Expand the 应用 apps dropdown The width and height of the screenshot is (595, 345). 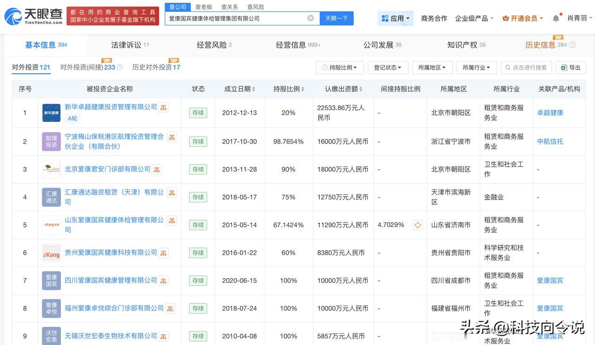click(x=396, y=18)
